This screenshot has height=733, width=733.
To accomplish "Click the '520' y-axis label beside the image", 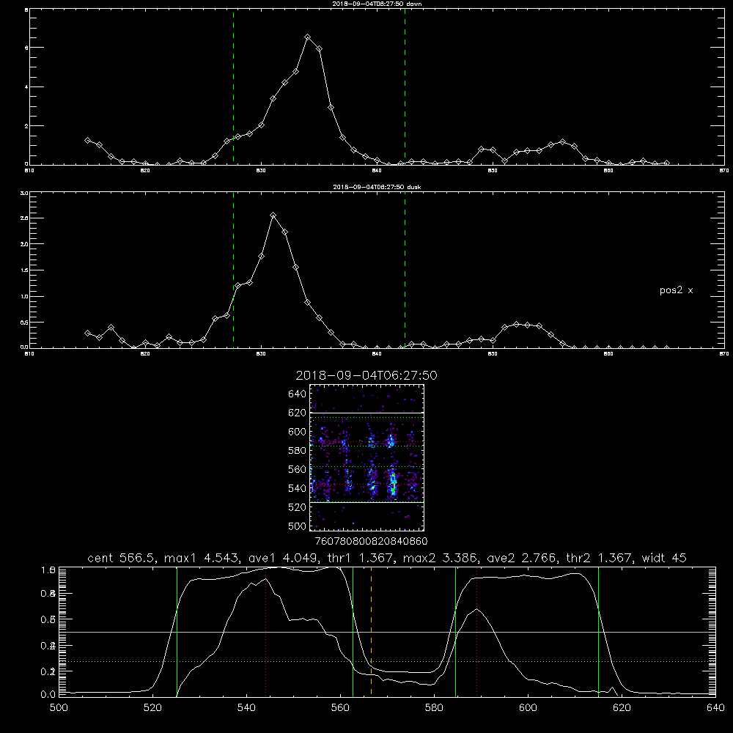I will tap(298, 507).
